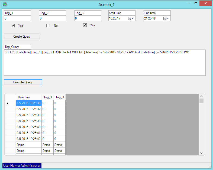213x170 pixels.
Task: Open the StartTime calendar picker icon
Action: coord(130,18)
